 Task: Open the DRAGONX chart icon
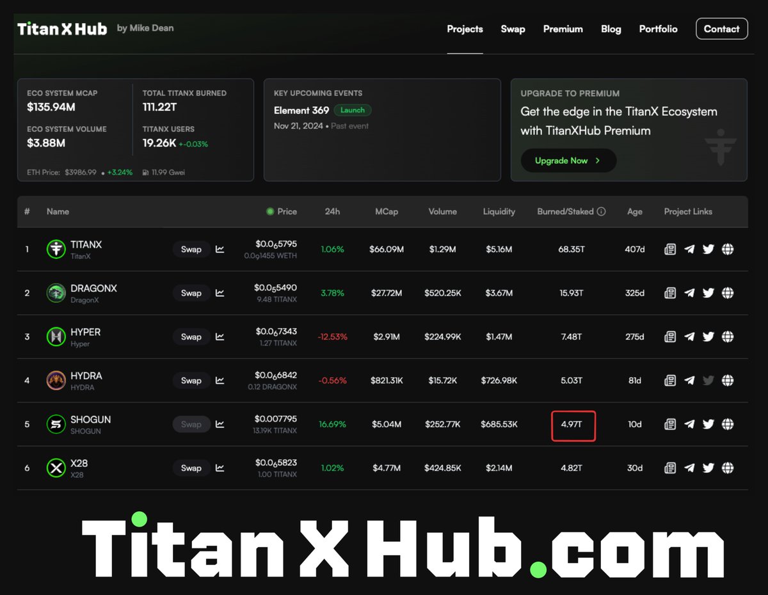click(x=220, y=293)
